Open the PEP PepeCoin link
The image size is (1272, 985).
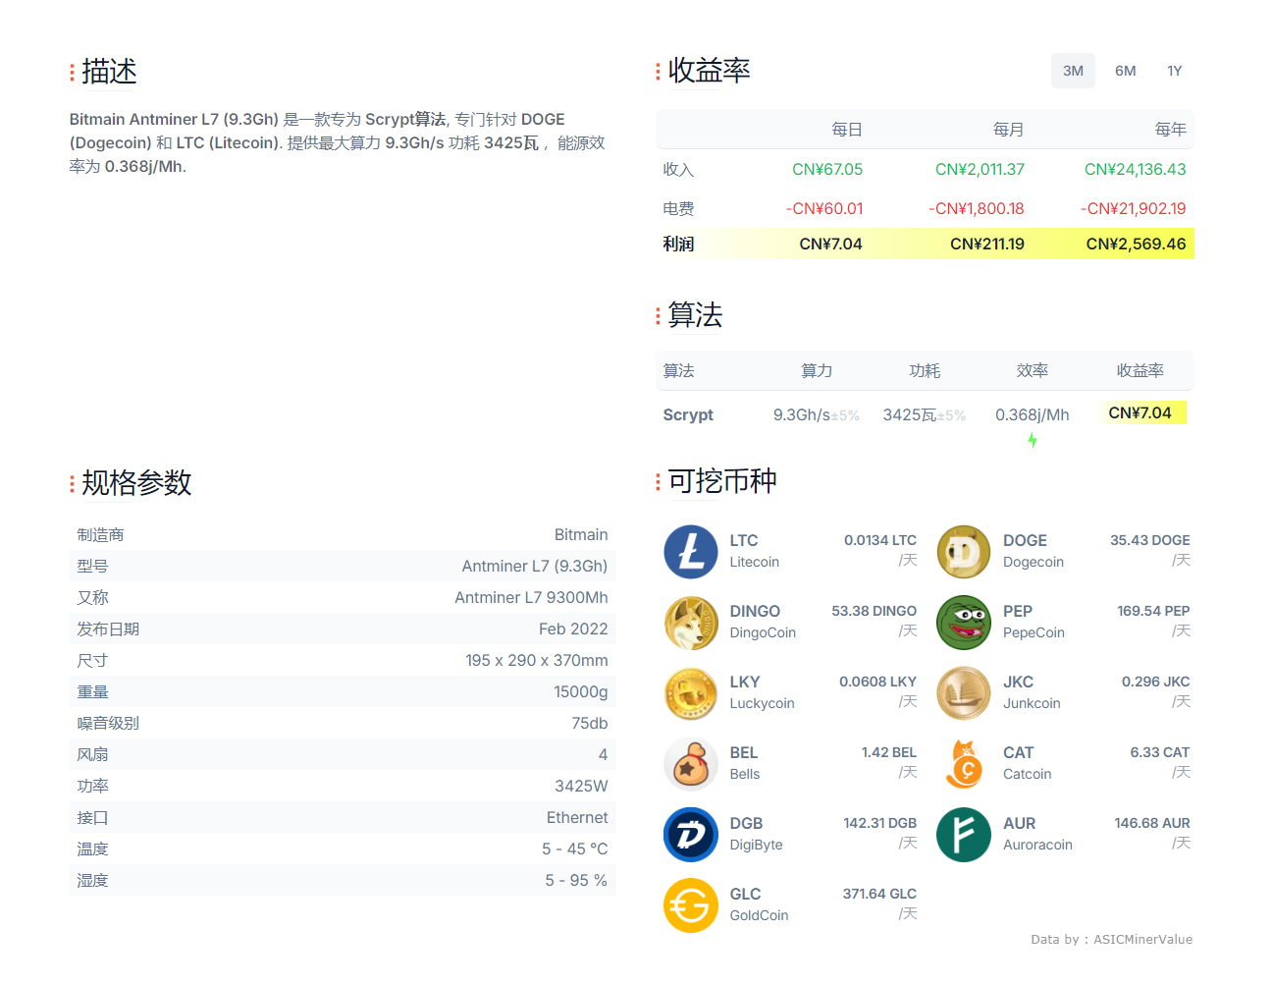(x=1033, y=622)
